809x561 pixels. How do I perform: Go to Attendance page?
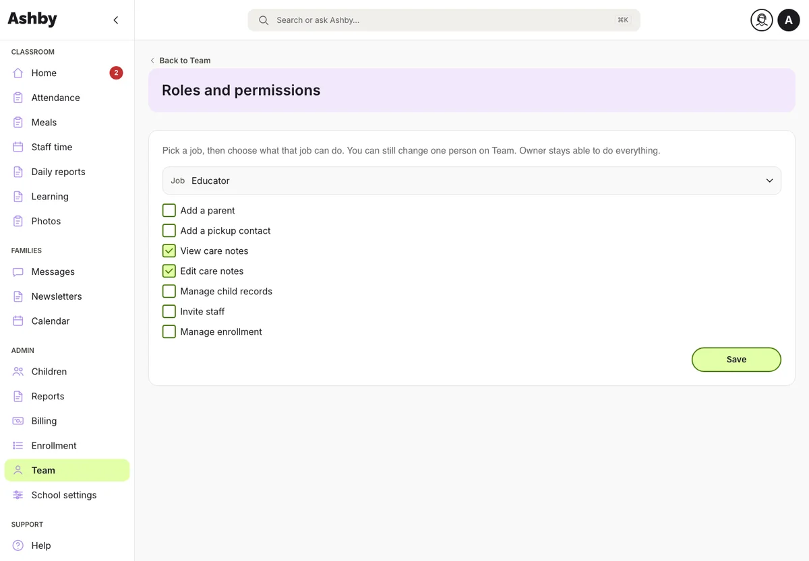coord(67,98)
